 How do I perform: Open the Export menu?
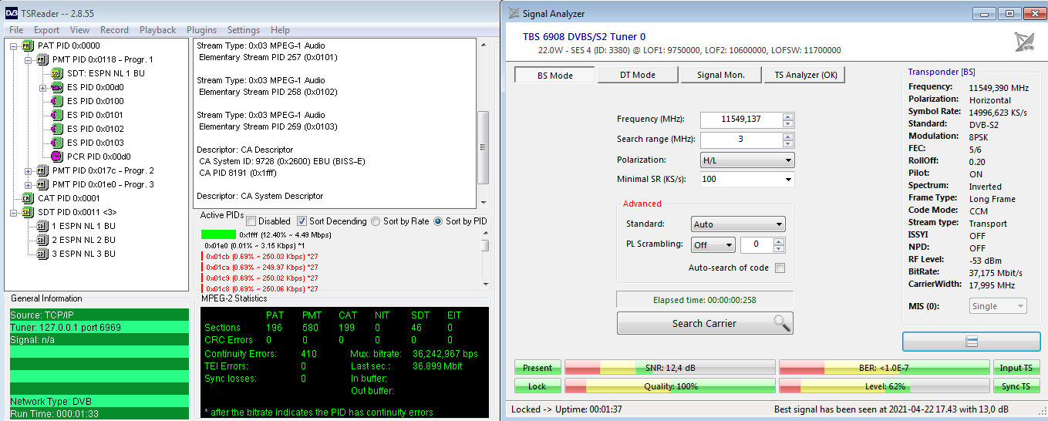click(x=46, y=30)
